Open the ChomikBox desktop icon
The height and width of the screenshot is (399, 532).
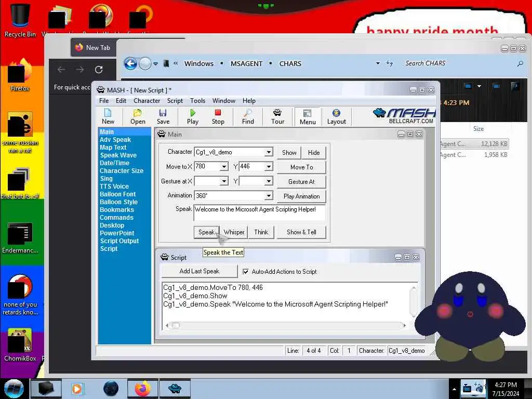point(20,345)
